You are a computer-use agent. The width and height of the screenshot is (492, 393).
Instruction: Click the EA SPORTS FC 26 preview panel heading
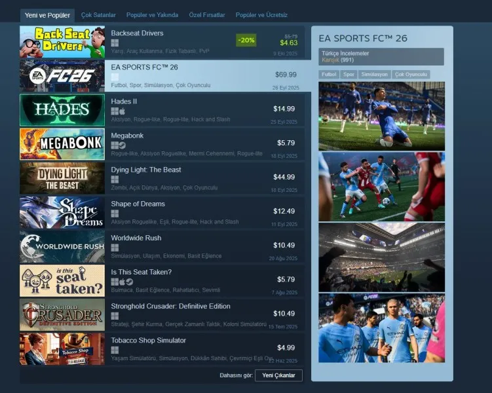click(x=363, y=39)
